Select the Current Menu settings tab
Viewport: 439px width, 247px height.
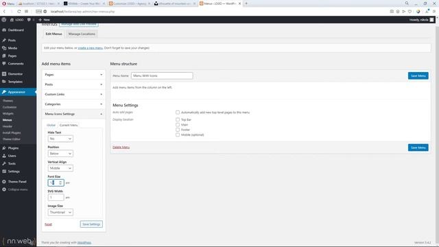pos(69,125)
